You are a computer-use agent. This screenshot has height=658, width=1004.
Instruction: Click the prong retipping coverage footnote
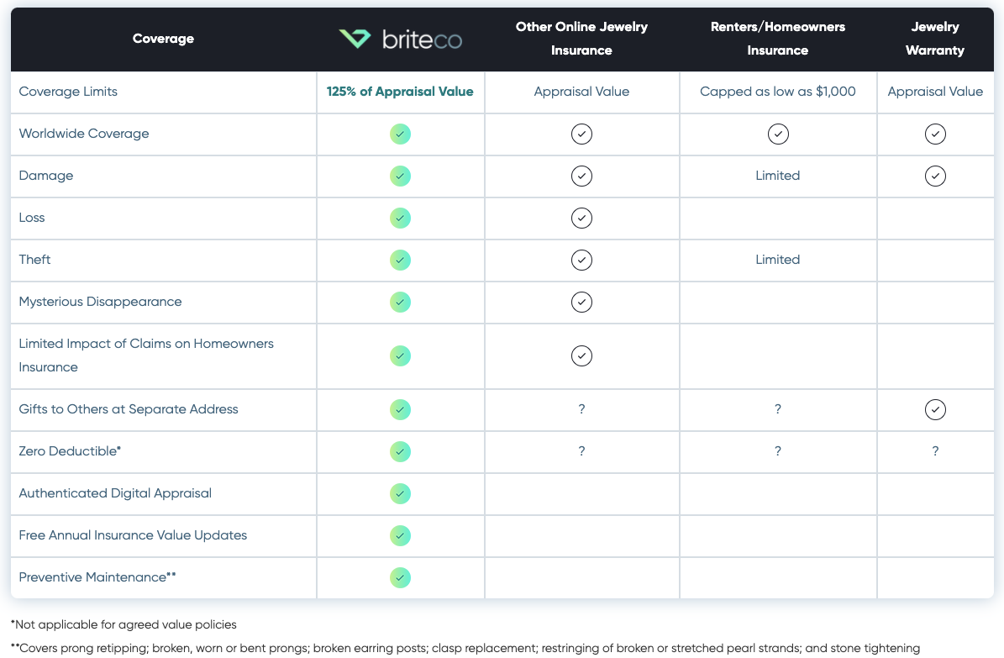tap(465, 649)
